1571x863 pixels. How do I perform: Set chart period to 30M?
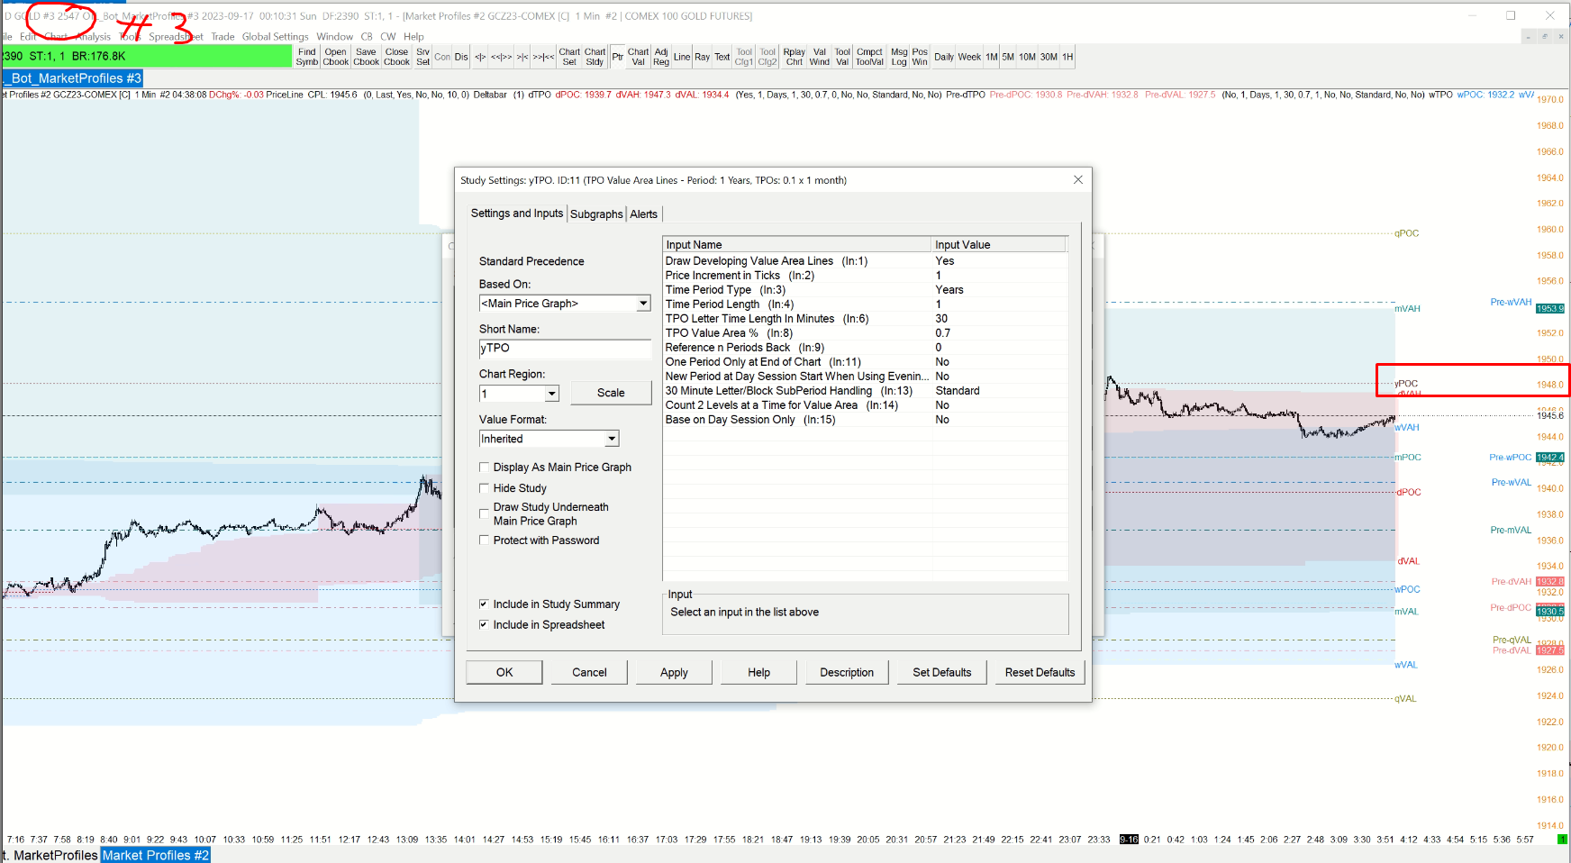[x=1049, y=57]
